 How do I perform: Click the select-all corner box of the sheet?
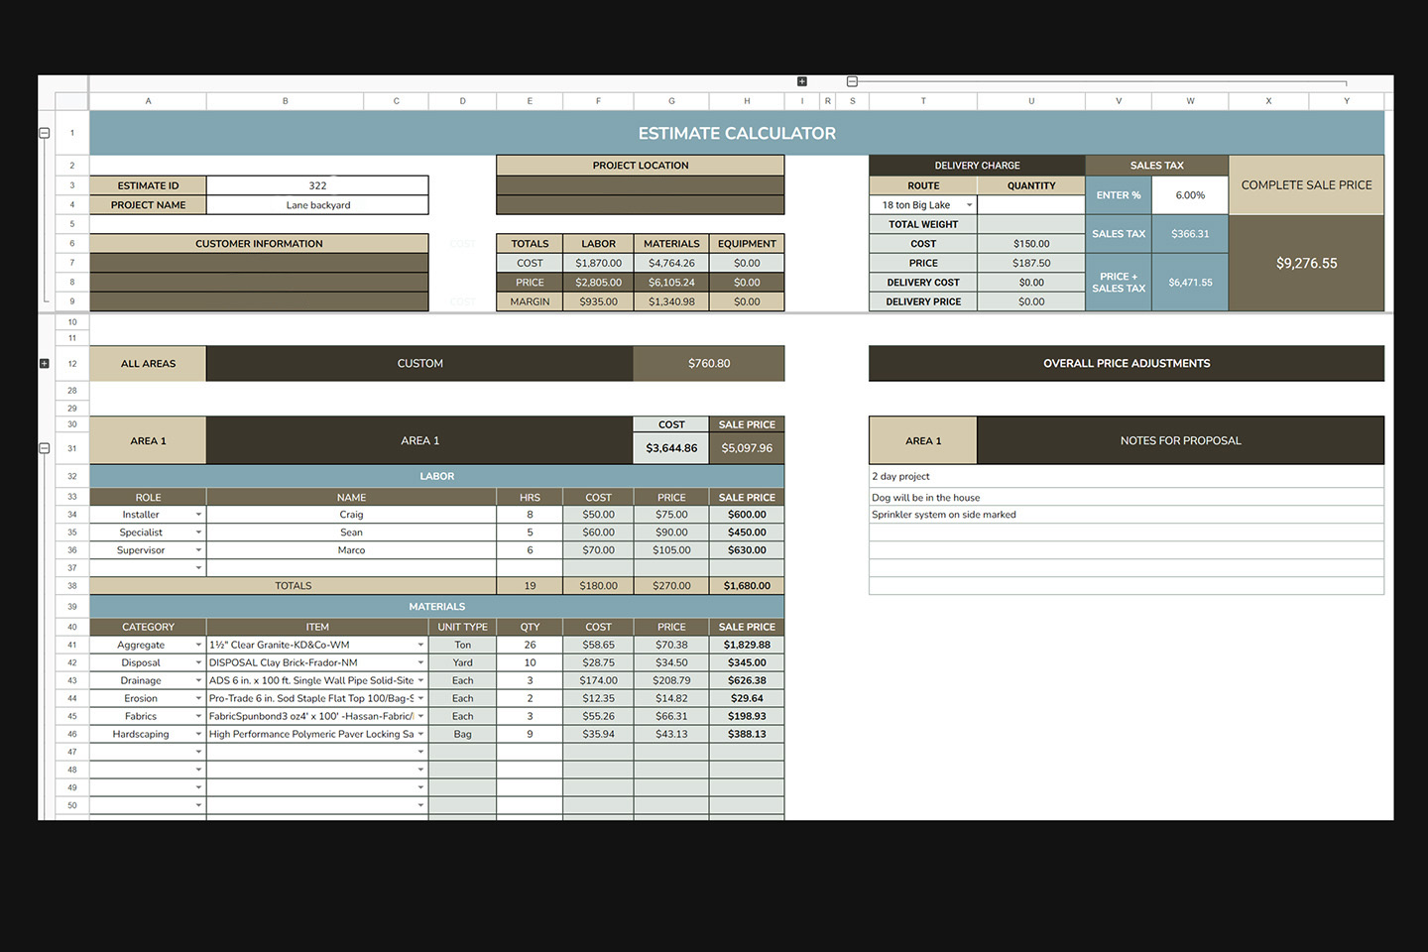coord(71,101)
